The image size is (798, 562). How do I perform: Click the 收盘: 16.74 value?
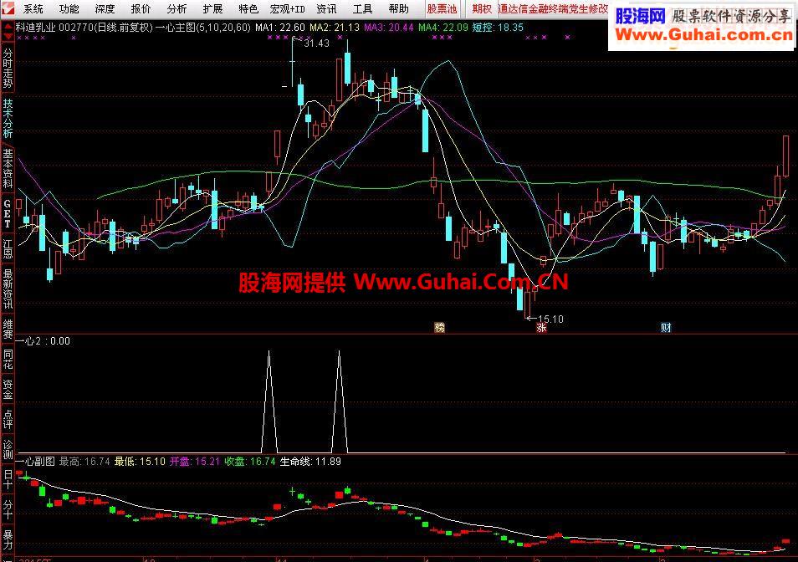click(250, 462)
